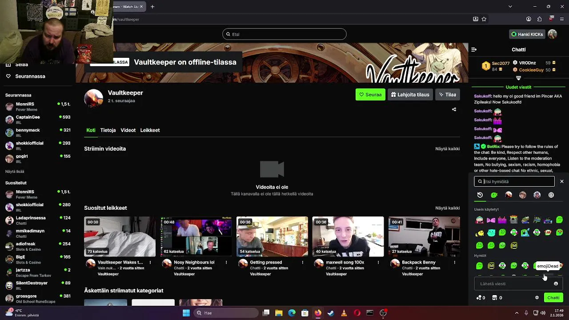Open Steam from the taskbar
The image size is (569, 320).
331,313
